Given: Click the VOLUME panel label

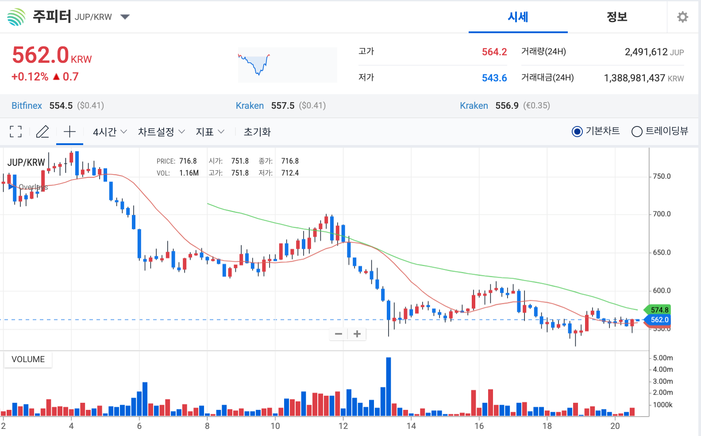Looking at the screenshot, I should pyautogui.click(x=28, y=359).
